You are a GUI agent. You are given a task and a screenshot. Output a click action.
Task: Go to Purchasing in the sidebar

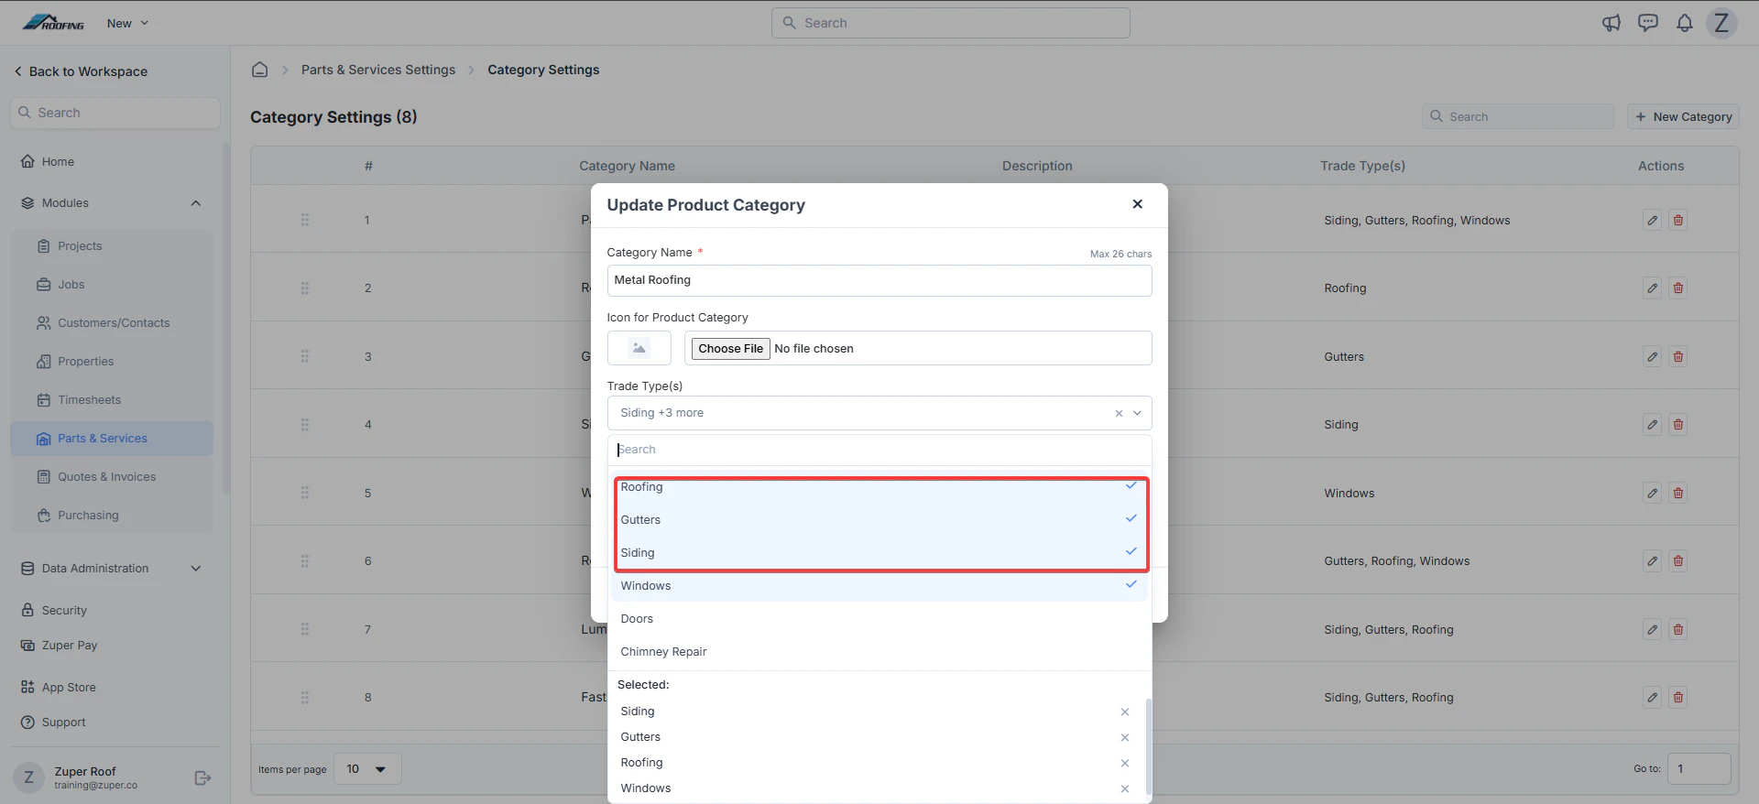[88, 516]
